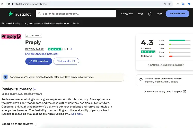193x128 pixels.
Task: Click the green star rating next to Reviews 19,528
Action: 55,49
